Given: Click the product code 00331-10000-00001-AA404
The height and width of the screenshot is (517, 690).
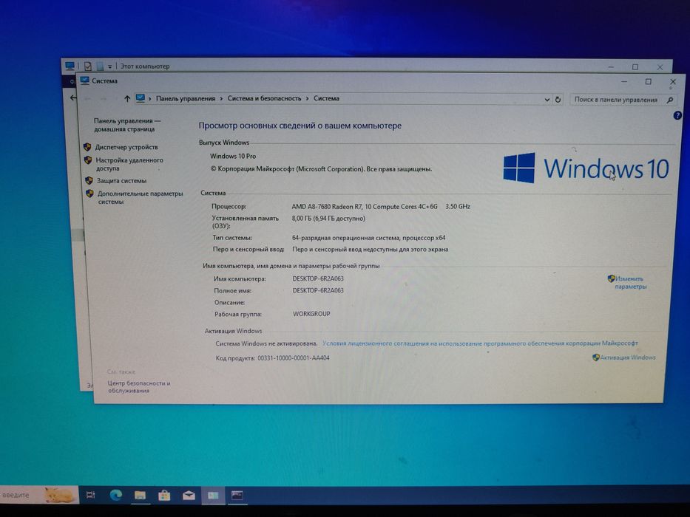Looking at the screenshot, I should (x=293, y=358).
